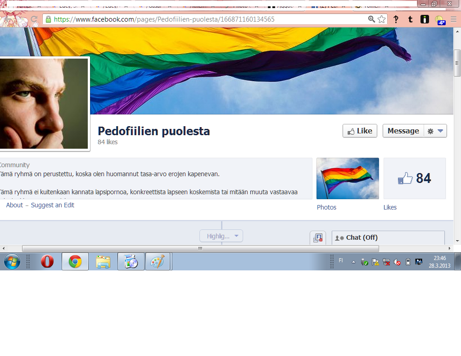Click the monitor tray icon

[419, 261]
